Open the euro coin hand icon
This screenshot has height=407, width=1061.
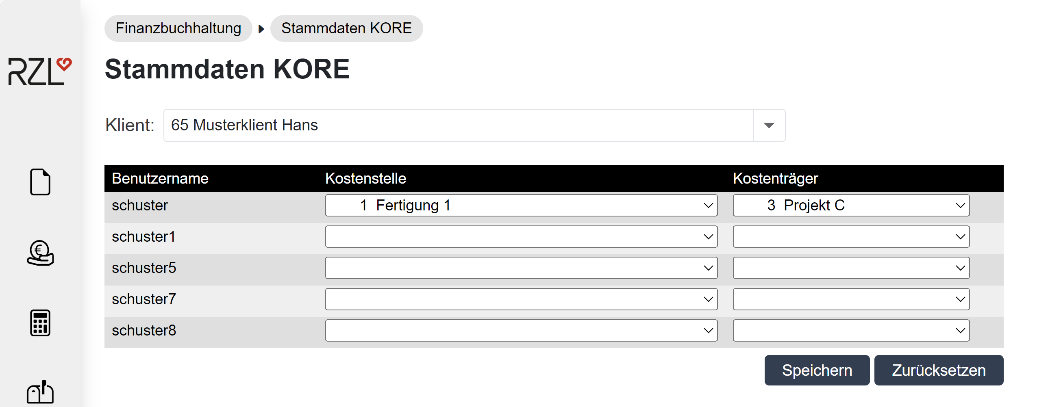pos(40,253)
